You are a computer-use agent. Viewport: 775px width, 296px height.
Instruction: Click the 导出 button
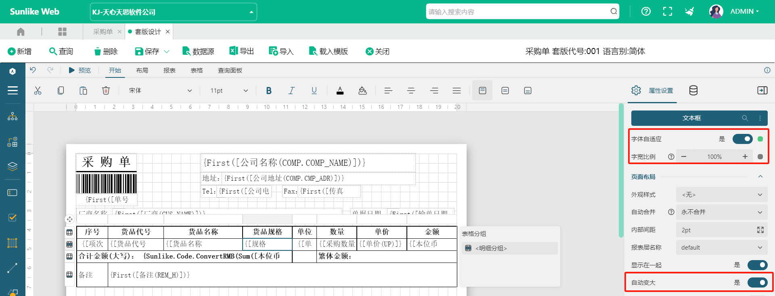tap(241, 51)
